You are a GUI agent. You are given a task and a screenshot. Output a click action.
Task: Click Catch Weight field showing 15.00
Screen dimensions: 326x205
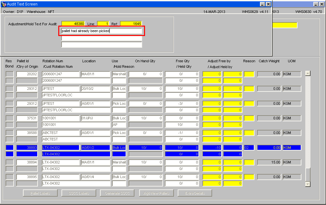point(269,162)
